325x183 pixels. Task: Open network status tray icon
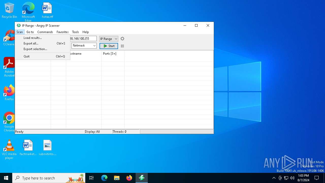(x=286, y=178)
